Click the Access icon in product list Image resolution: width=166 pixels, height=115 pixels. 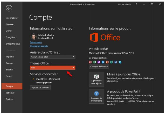point(91,62)
